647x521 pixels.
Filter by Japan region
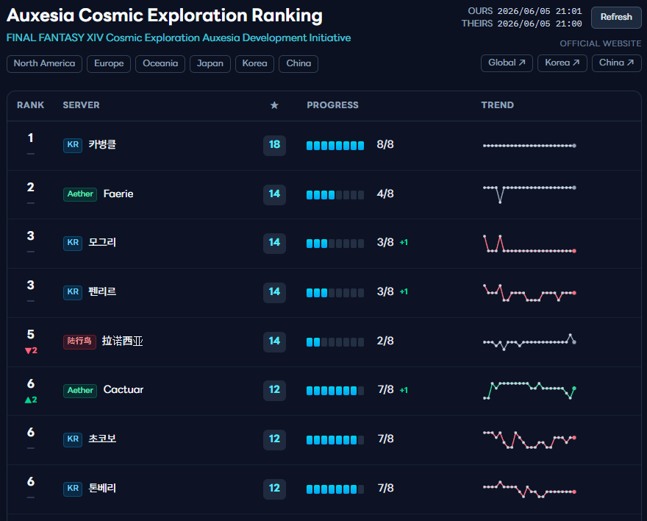tap(210, 63)
